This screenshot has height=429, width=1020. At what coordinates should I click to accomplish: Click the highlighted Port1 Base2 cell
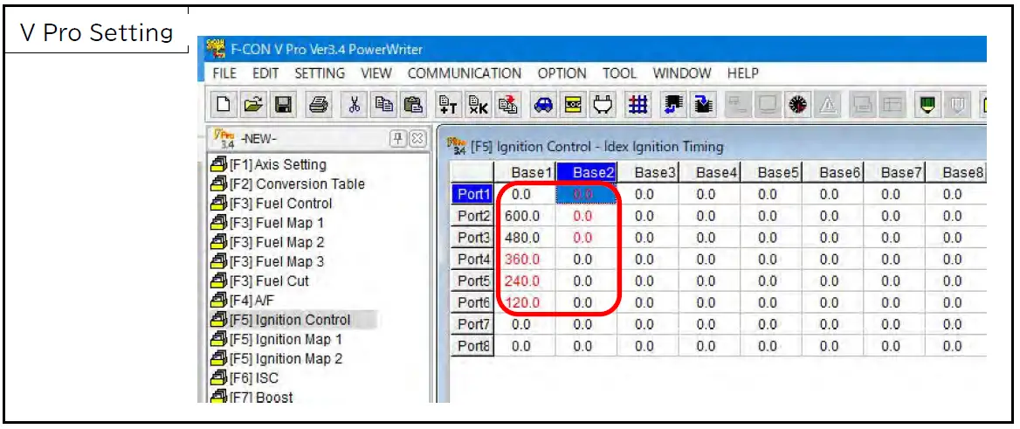pyautogui.click(x=587, y=194)
